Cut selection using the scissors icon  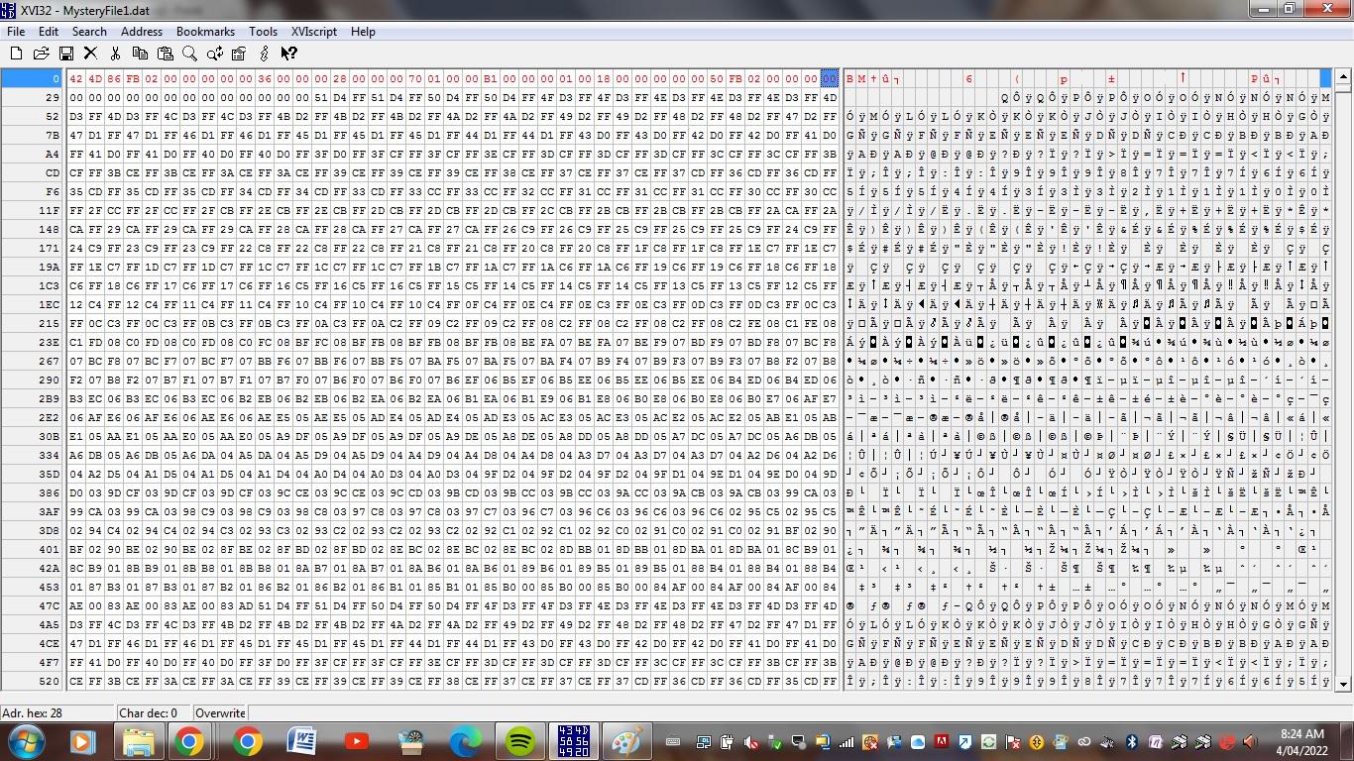pos(115,54)
